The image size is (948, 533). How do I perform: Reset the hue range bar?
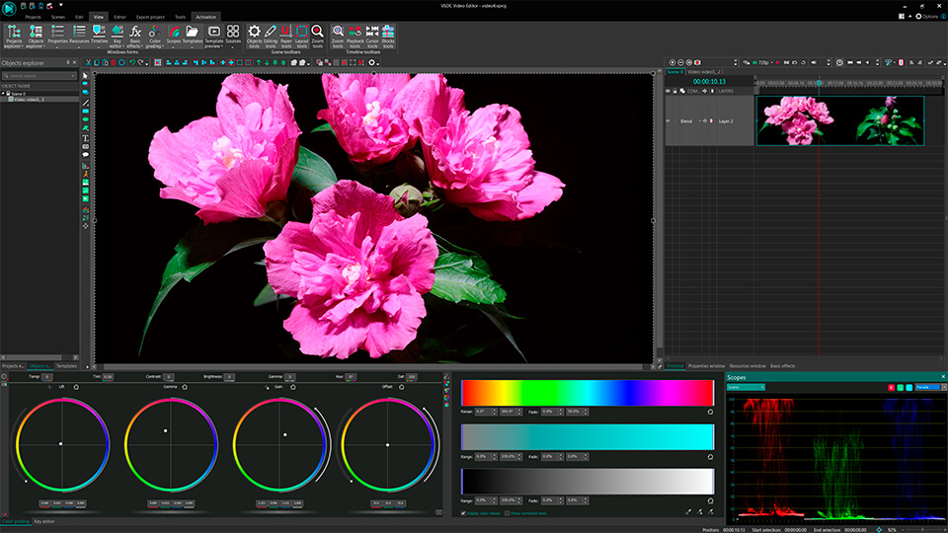click(x=710, y=412)
